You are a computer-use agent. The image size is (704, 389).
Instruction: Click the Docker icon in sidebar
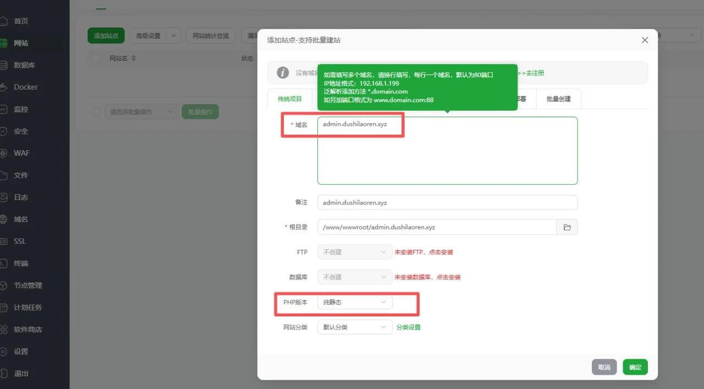pyautogui.click(x=3, y=87)
